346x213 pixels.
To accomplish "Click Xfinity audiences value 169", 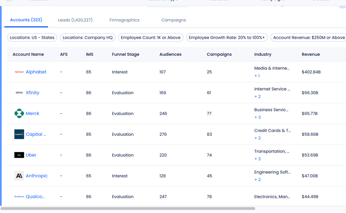I will tap(163, 93).
